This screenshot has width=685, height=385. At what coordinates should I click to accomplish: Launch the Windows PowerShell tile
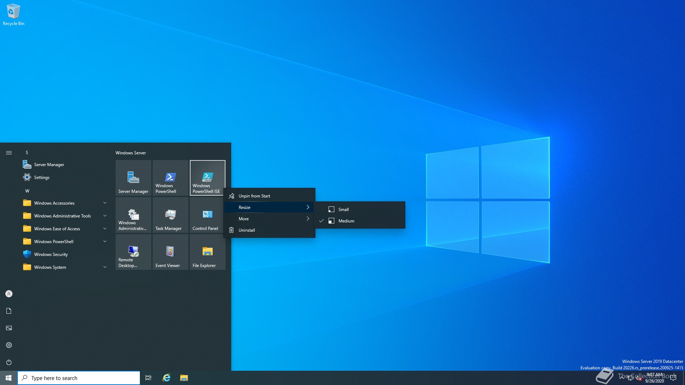[171, 178]
